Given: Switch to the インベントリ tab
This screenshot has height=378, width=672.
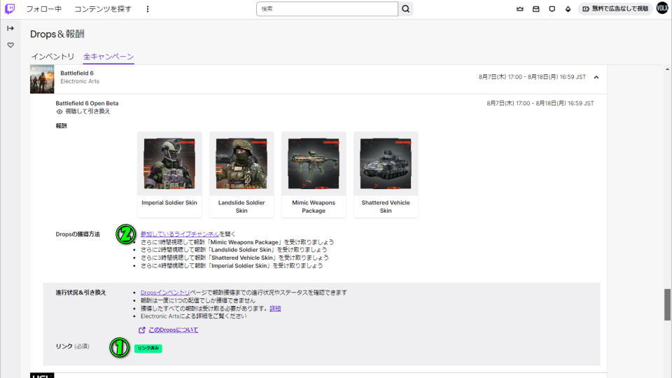Looking at the screenshot, I should (x=52, y=57).
